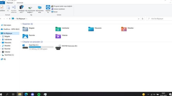
Task: Collapse Cihazlar ve sürücüler (2) group
Action: pyautogui.click(x=21, y=42)
